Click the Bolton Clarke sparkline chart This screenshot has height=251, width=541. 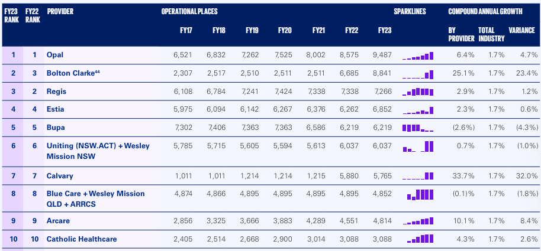[x=418, y=74]
